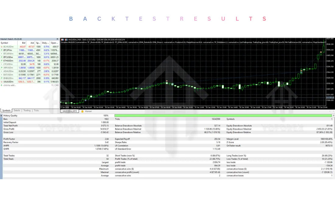Image resolution: width=335 pixels, height=219 pixels.
Task: Open the Details tab
Action: tap(17, 110)
